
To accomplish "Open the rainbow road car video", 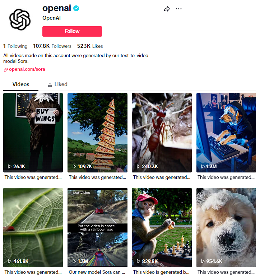I will (97, 227).
